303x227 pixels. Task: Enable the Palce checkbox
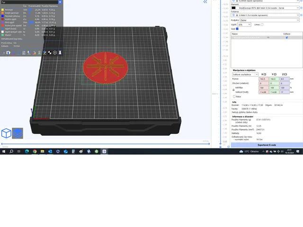pyautogui.click(x=234, y=96)
